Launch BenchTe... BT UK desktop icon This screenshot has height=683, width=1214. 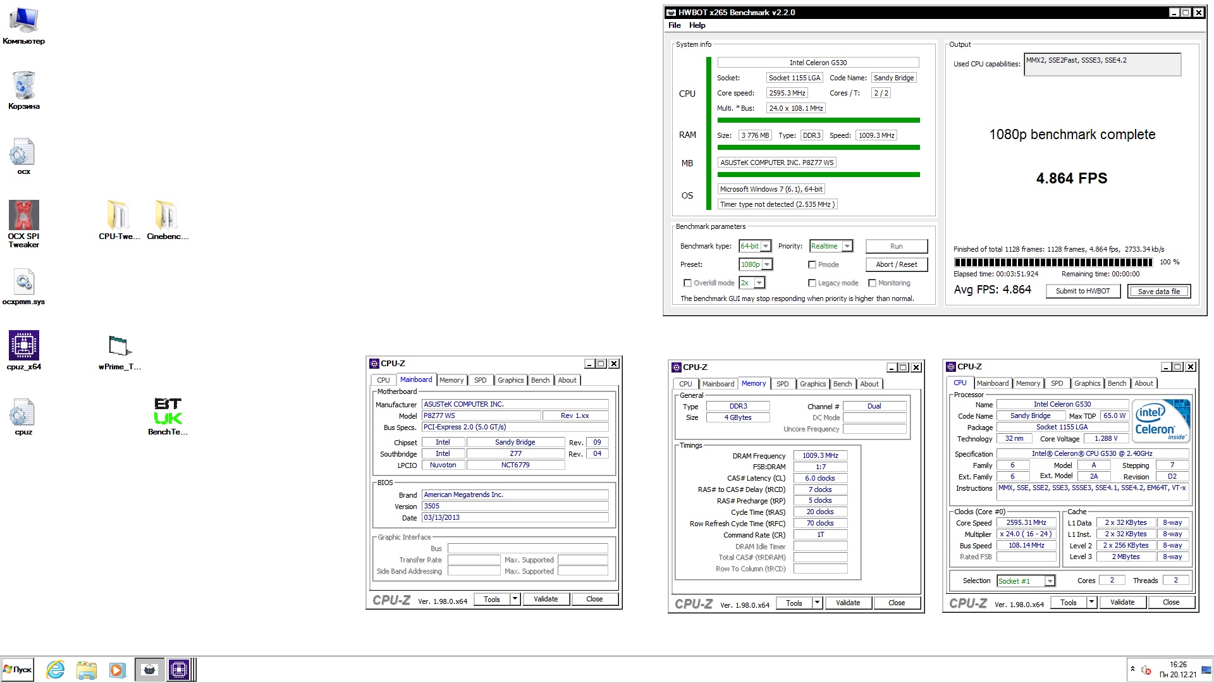pos(168,416)
